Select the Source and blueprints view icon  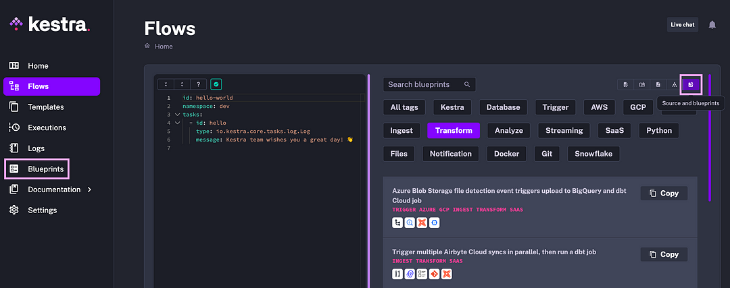point(691,84)
